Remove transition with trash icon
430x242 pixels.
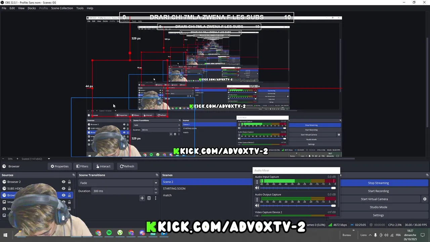pyautogui.click(x=149, y=198)
